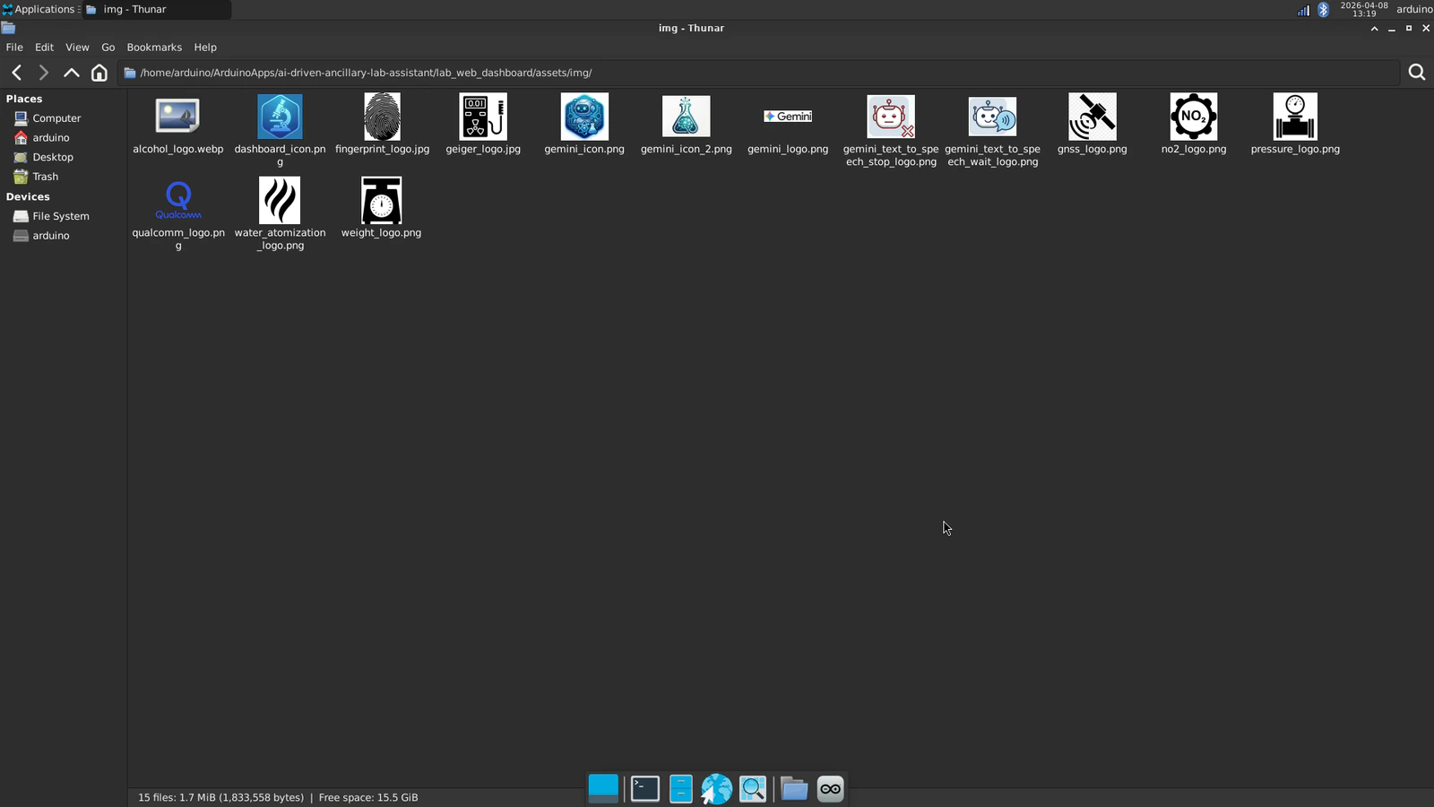The image size is (1434, 807).
Task: Select the alcohol_logo.webp file
Action: [x=177, y=117]
